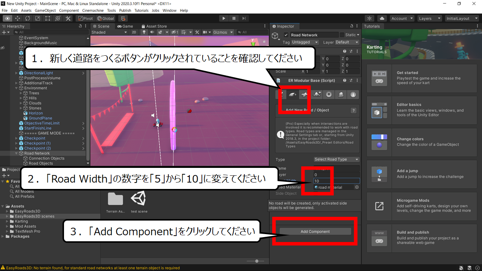This screenshot has height=271, width=482.
Task: Open General Settings gear tab
Action: click(329, 94)
